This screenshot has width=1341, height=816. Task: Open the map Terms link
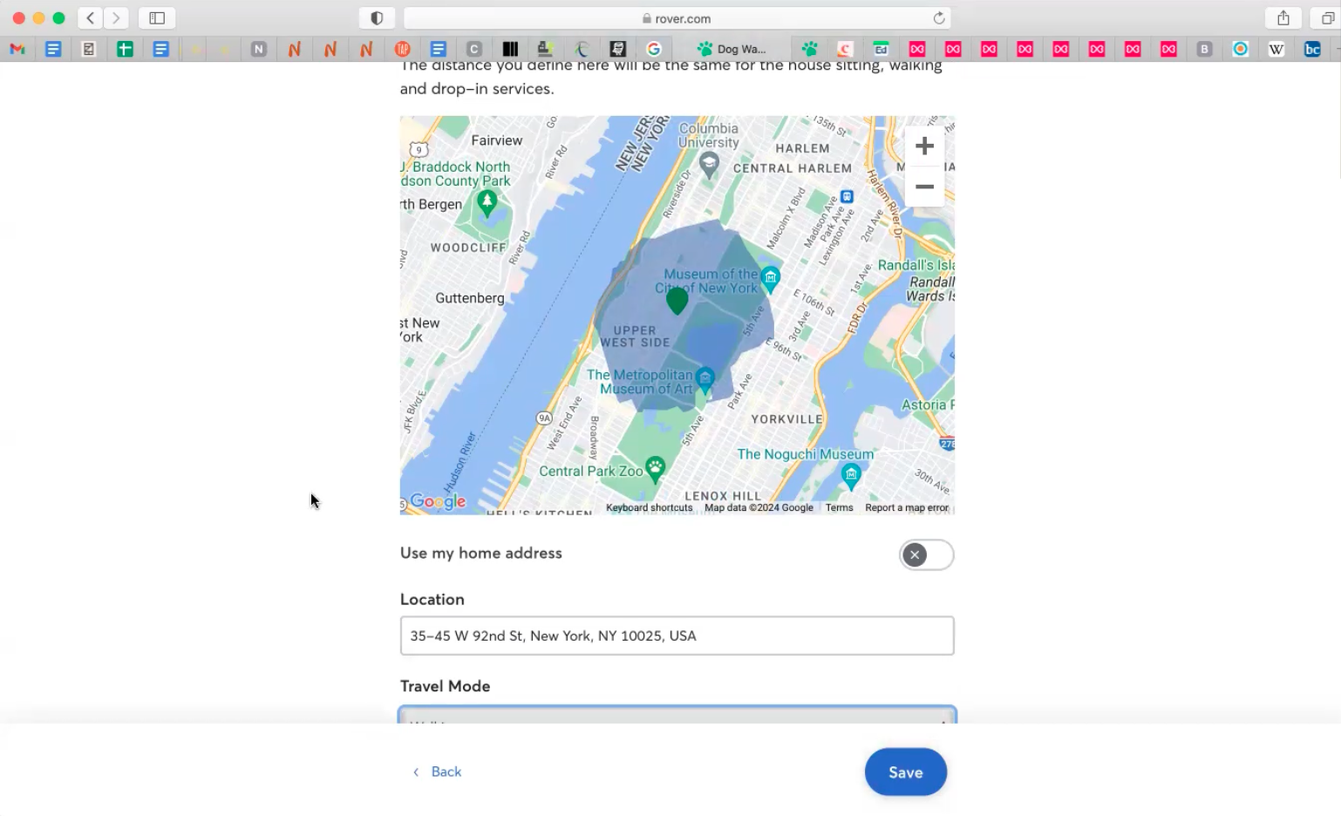839,507
